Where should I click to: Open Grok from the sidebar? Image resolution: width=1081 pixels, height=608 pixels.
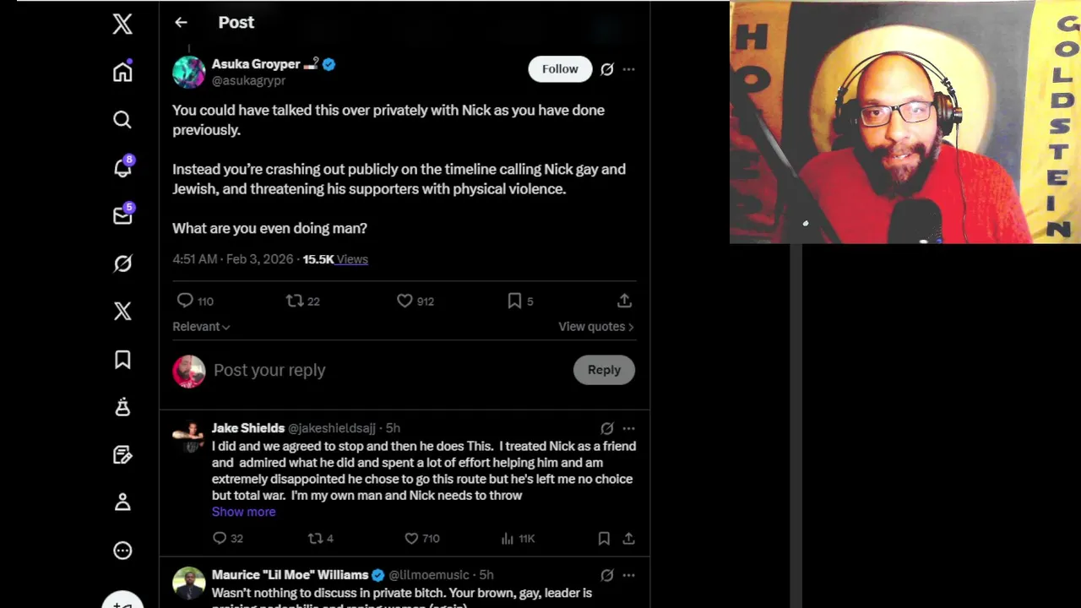coord(122,264)
